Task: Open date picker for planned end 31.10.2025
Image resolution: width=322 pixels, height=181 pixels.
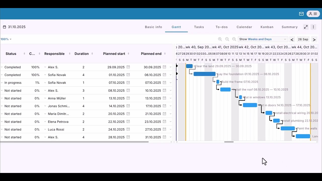Action: click(164, 137)
